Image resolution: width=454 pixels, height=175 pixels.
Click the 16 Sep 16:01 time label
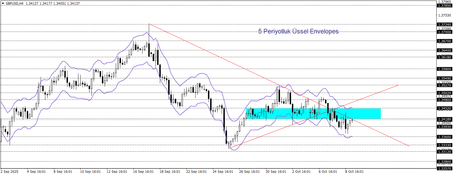[x=143, y=172]
